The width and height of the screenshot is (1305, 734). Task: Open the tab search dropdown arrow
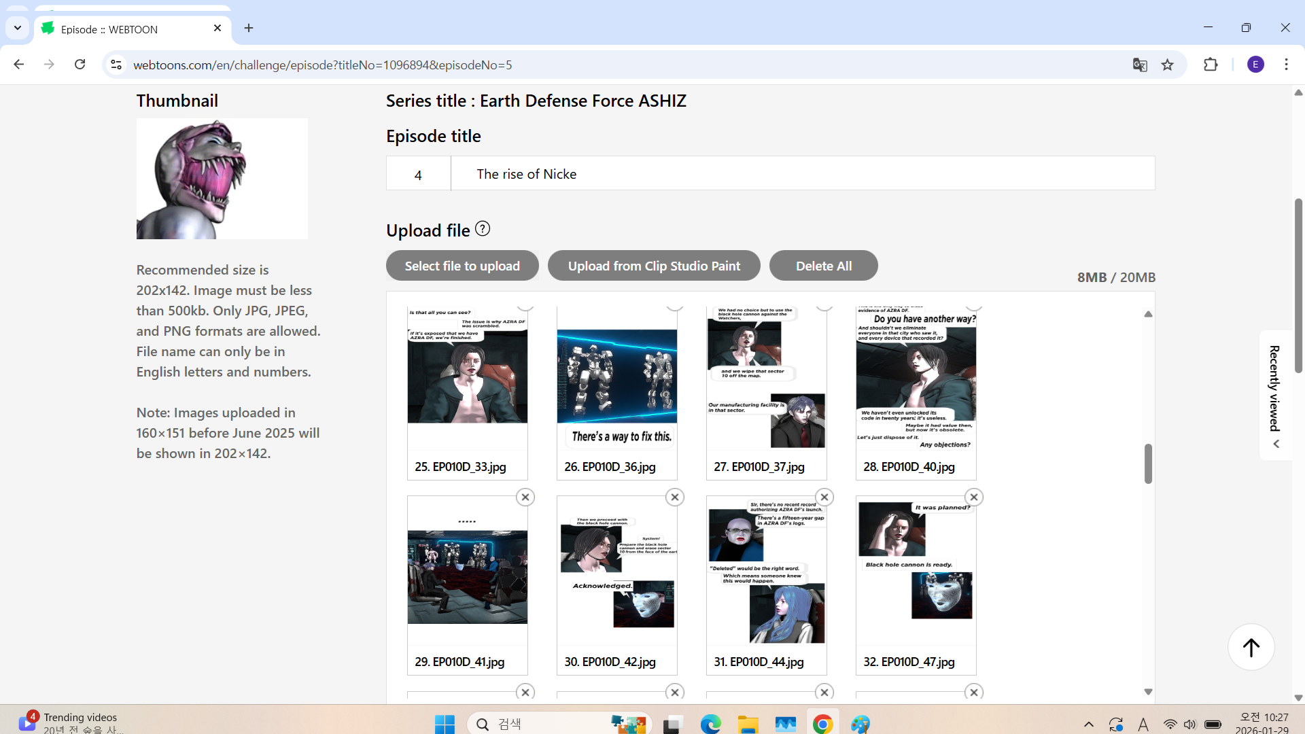tap(18, 28)
